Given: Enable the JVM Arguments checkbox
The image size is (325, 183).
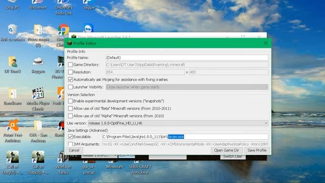Looking at the screenshot, I should click(x=70, y=144).
